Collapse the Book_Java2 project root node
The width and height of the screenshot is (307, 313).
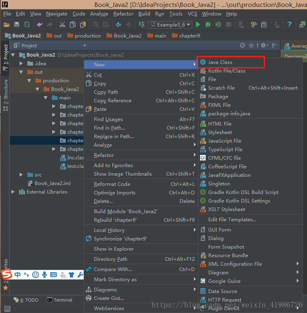[x=13, y=55]
